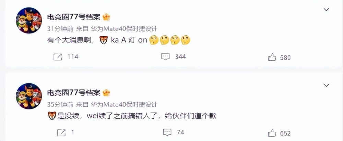Open post text about wei续了
Image resolution: width=343 pixels, height=141 pixels.
pos(132,116)
